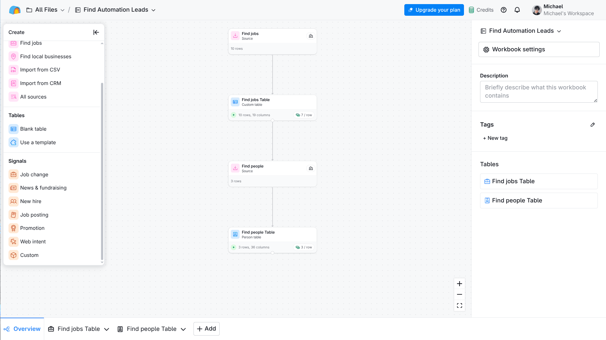Switch to the Overview tab
This screenshot has width=606, height=340.
tap(22, 329)
